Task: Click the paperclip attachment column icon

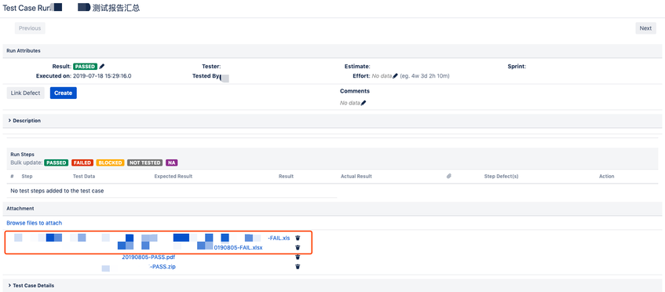Action: tap(449, 176)
